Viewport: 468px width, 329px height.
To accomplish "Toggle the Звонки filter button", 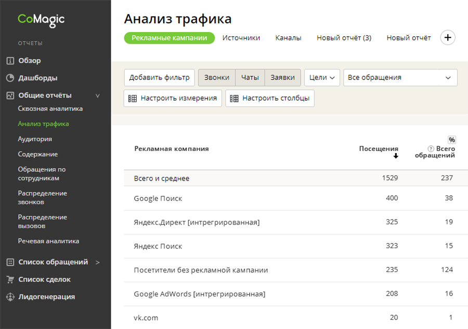I will (216, 78).
